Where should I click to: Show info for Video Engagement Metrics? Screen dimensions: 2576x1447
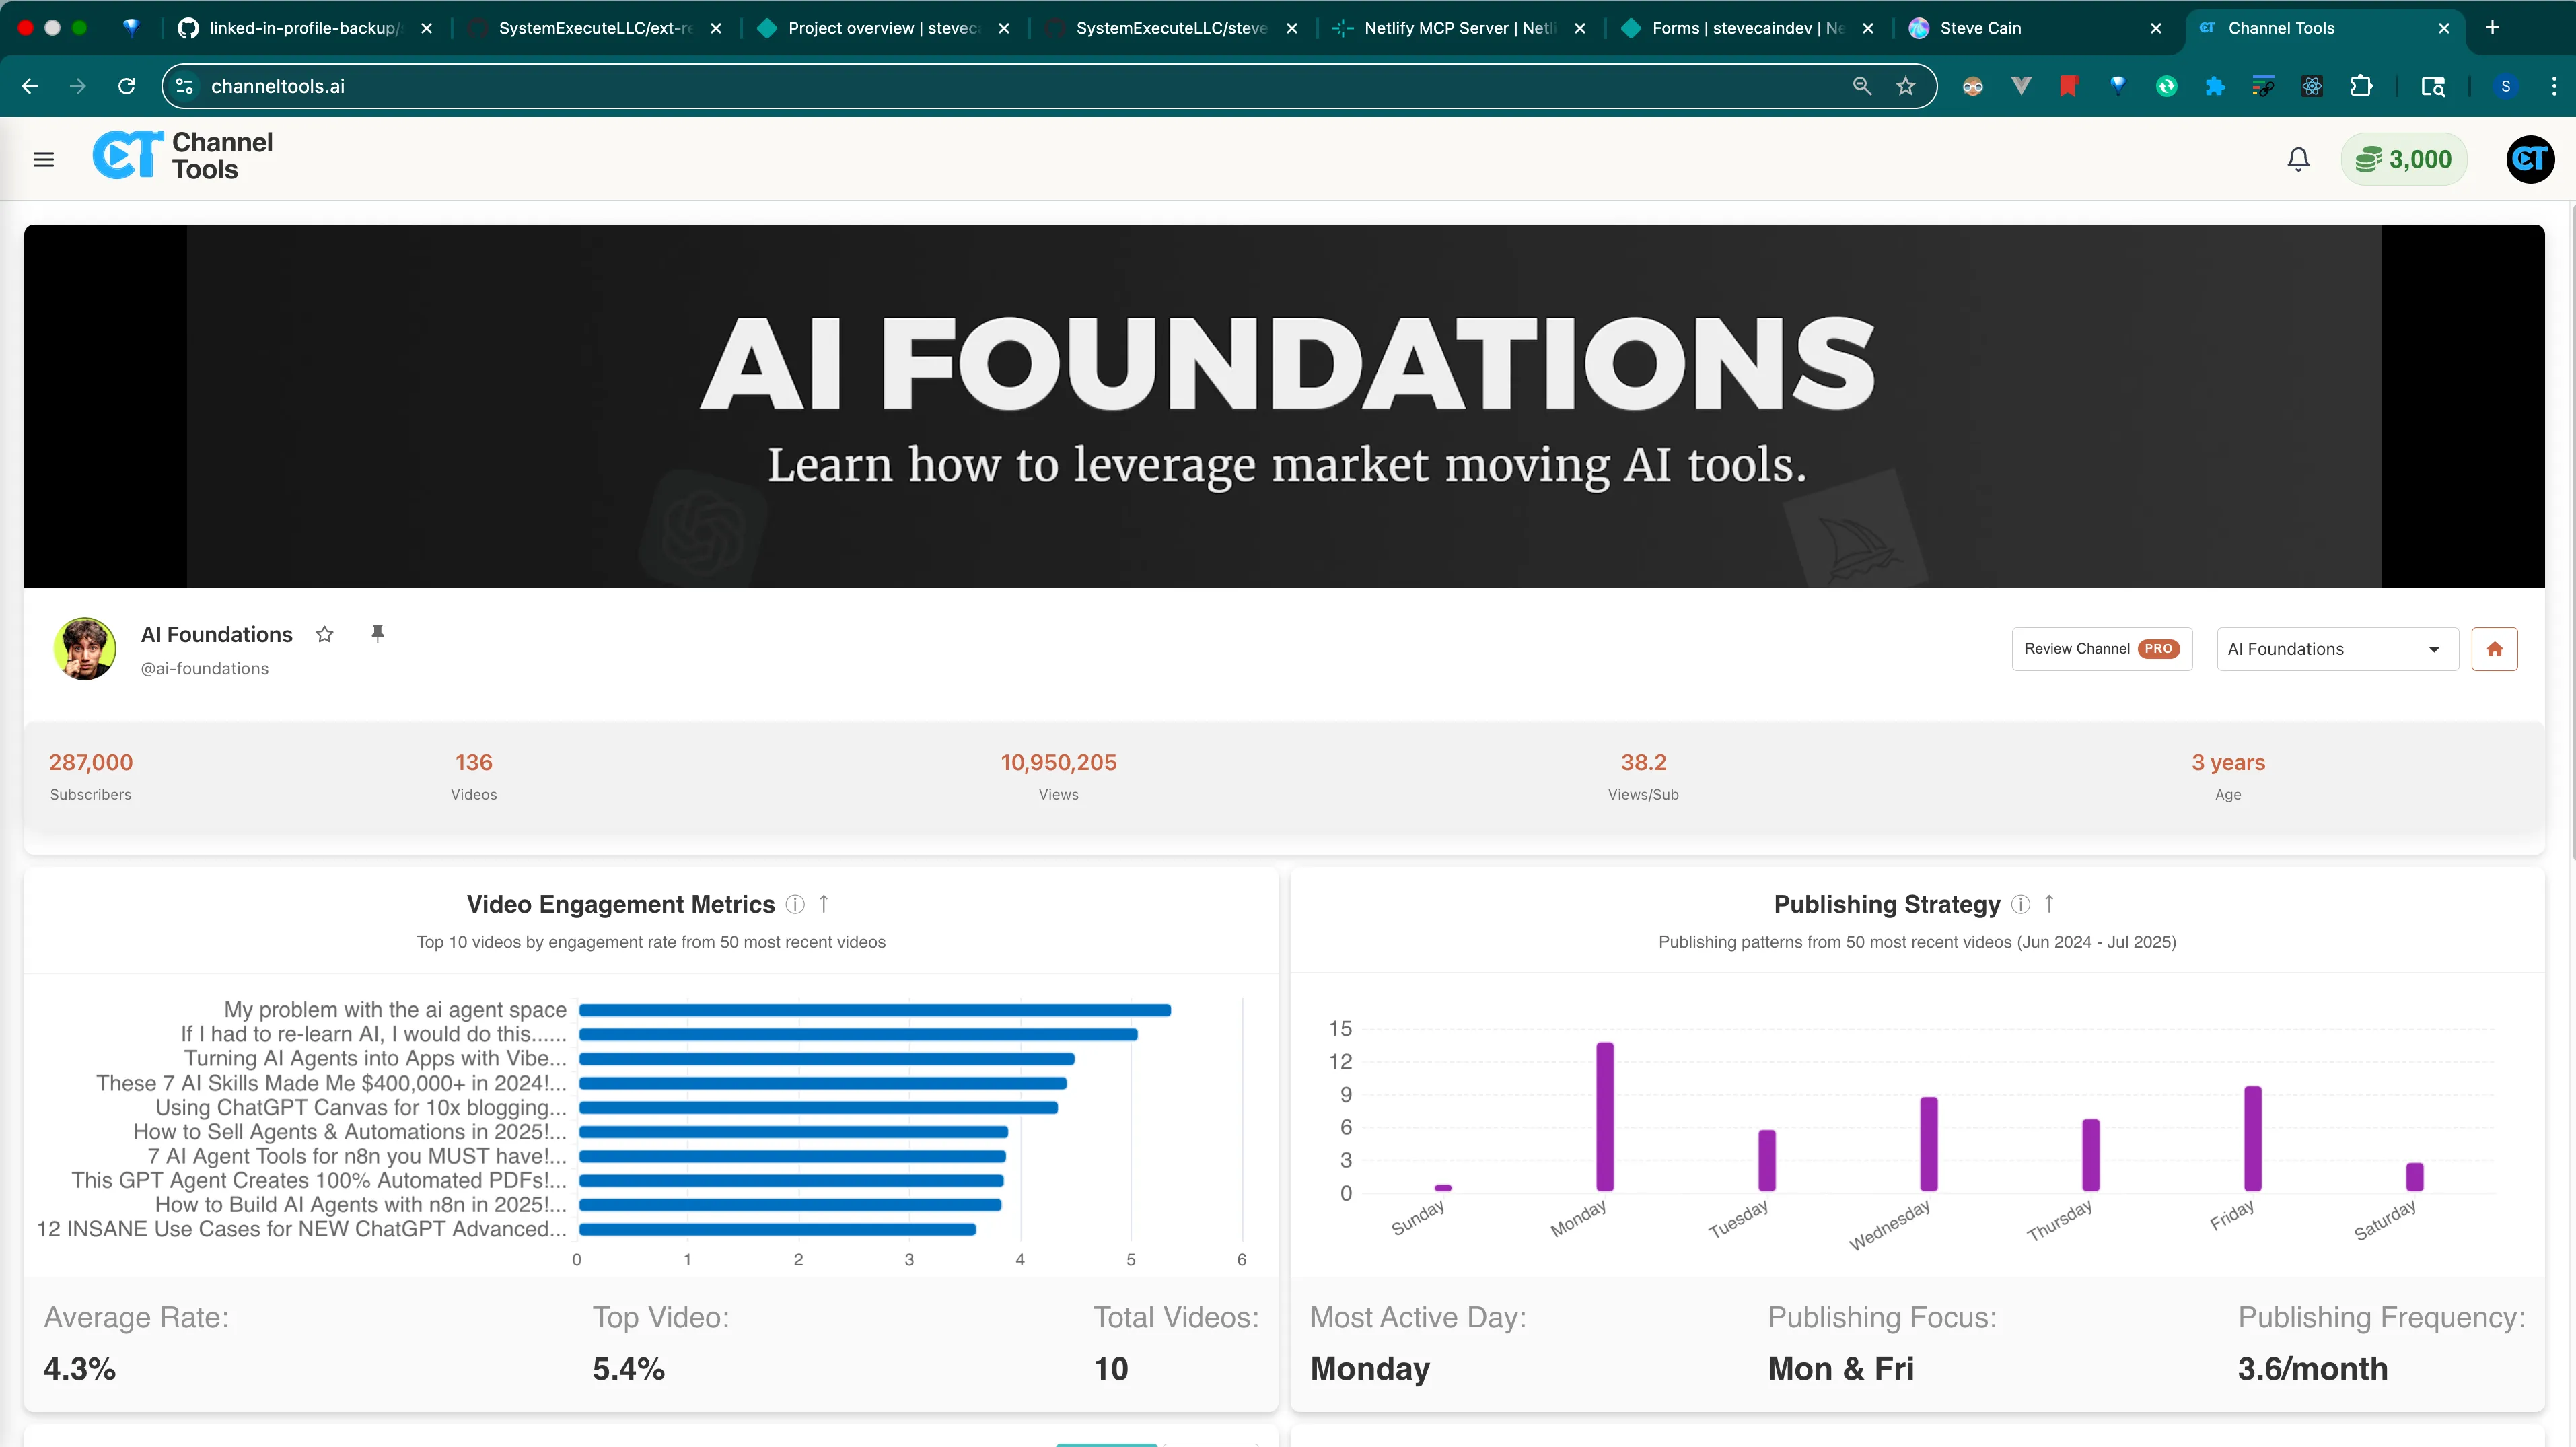pos(795,904)
